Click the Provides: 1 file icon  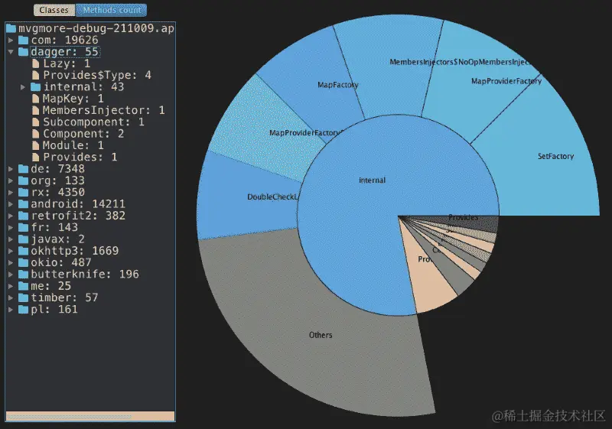pos(35,158)
